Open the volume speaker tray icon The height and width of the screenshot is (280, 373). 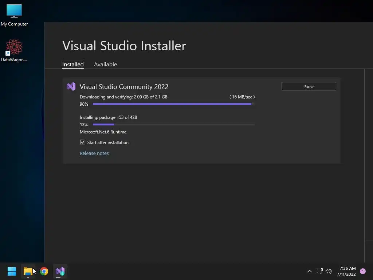click(x=329, y=271)
